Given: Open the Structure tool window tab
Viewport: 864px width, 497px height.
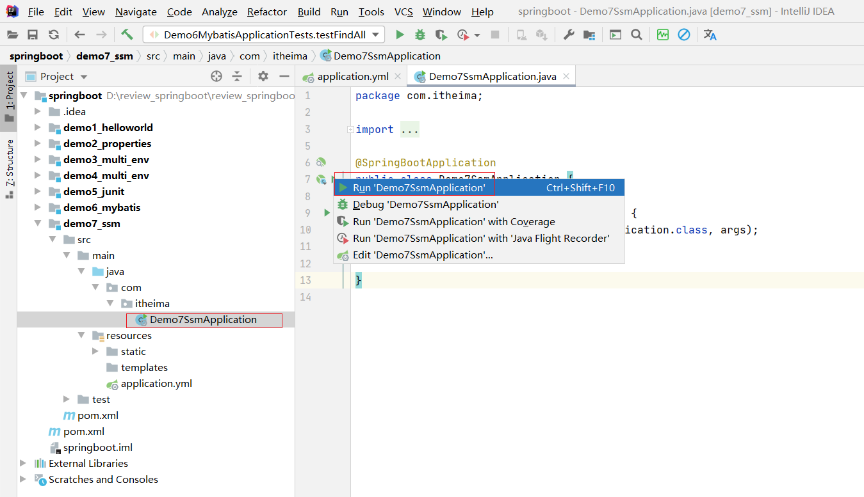Looking at the screenshot, I should pos(10,164).
